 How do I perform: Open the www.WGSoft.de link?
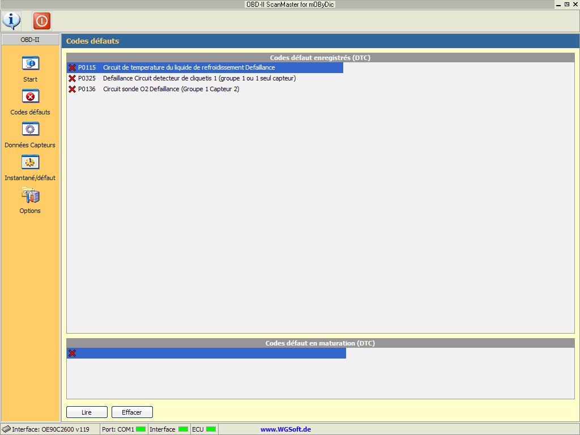[285, 429]
